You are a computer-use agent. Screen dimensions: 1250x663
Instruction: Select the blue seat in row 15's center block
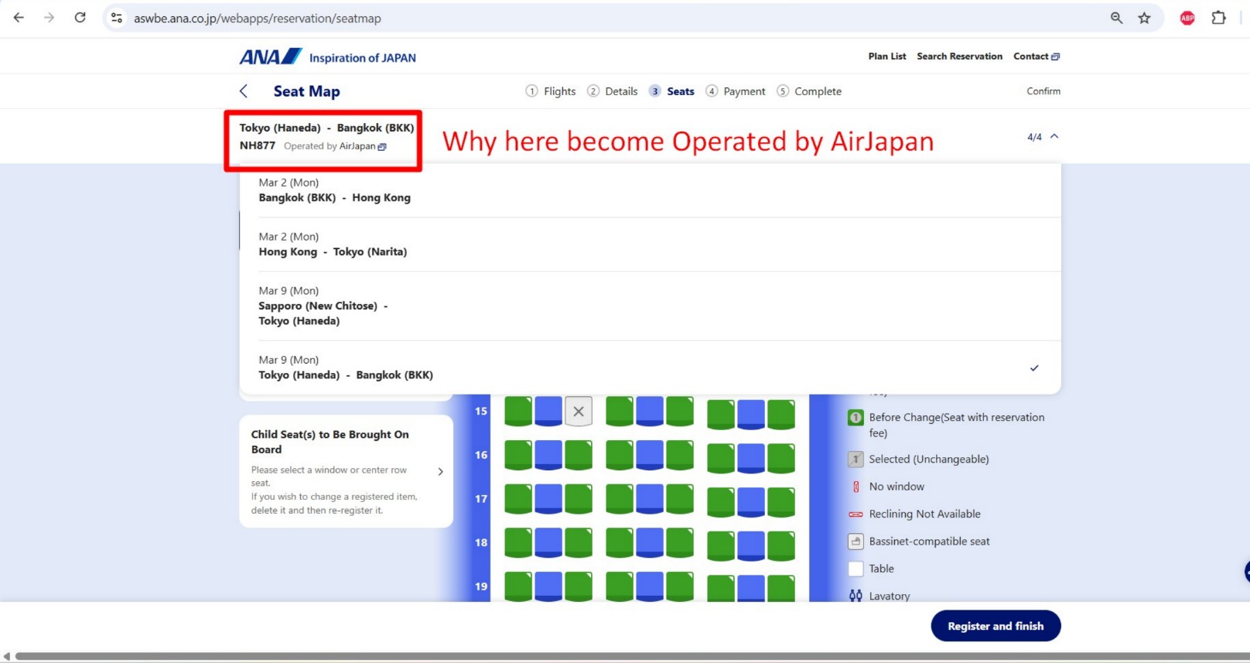pos(650,412)
